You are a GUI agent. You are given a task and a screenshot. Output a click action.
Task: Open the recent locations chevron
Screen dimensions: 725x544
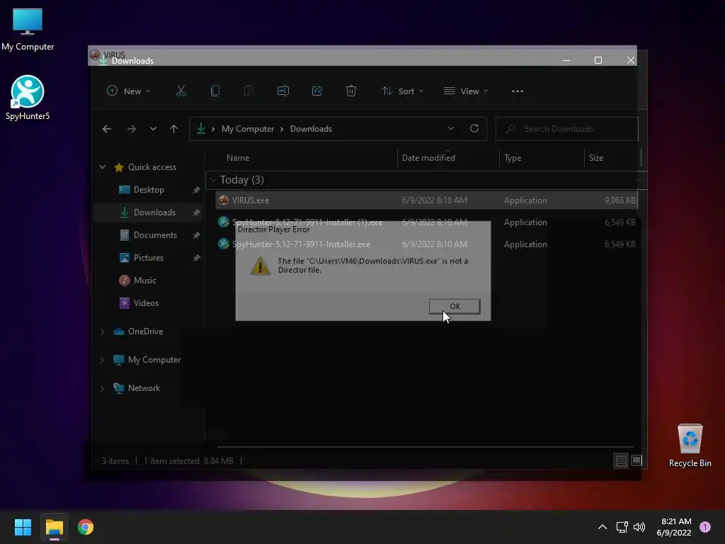point(153,129)
